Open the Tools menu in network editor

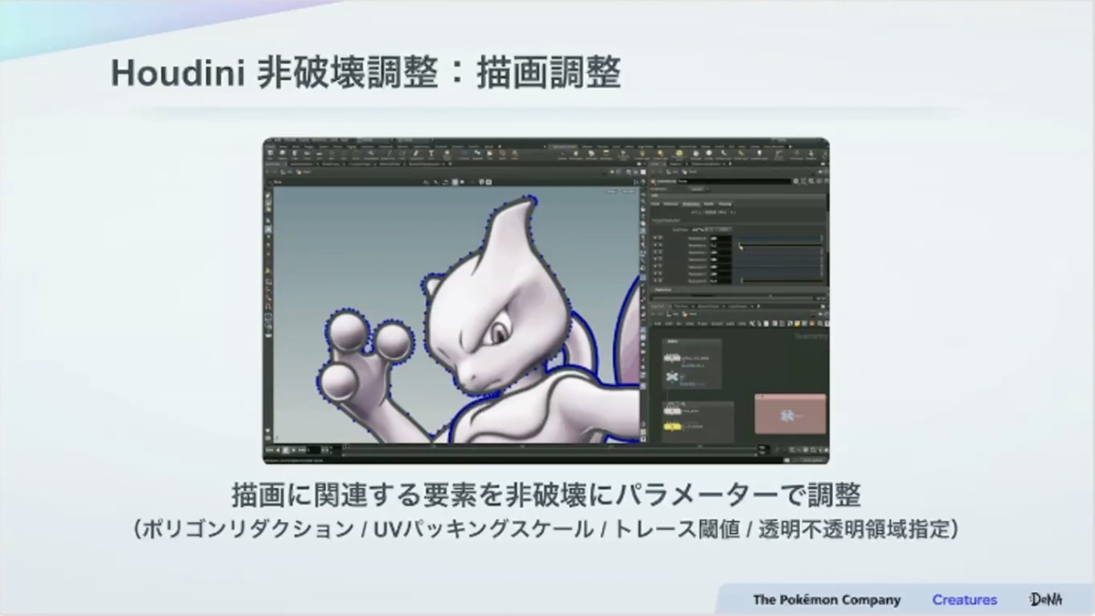pos(703,324)
